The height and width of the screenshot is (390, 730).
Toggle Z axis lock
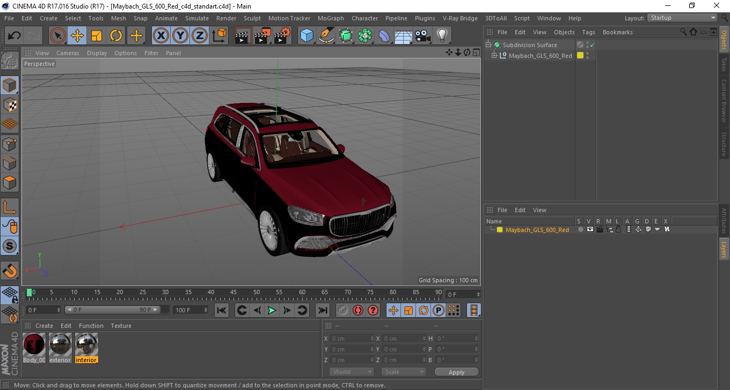click(200, 36)
